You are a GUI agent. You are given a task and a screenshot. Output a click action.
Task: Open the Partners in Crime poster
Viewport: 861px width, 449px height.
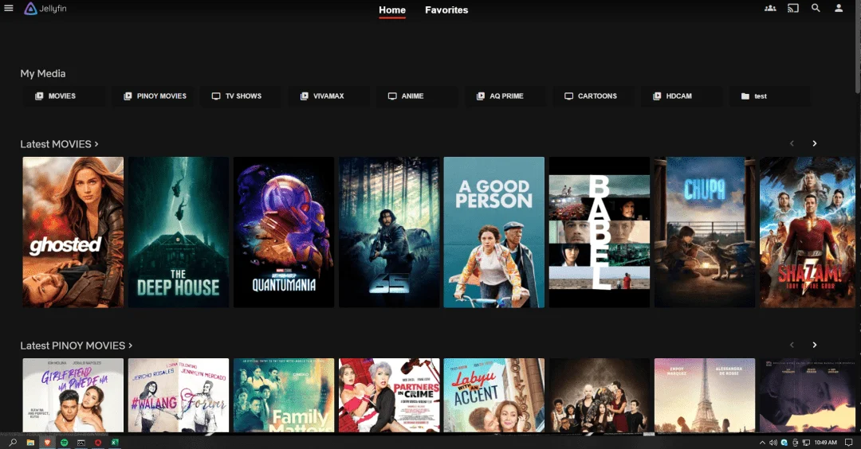[x=389, y=396]
